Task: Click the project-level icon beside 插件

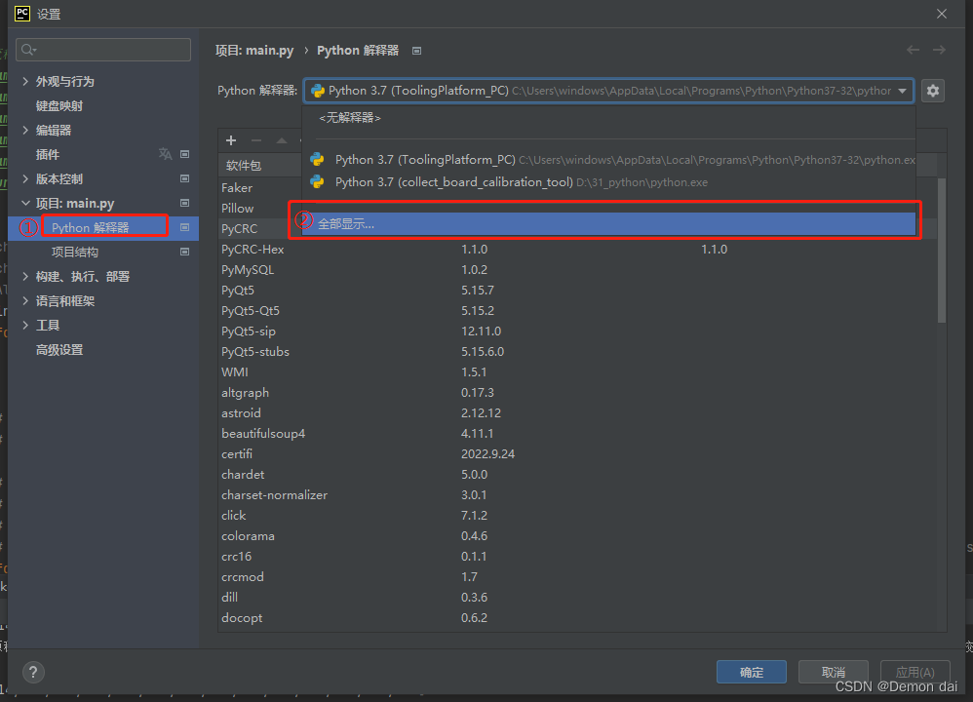Action: coord(185,154)
